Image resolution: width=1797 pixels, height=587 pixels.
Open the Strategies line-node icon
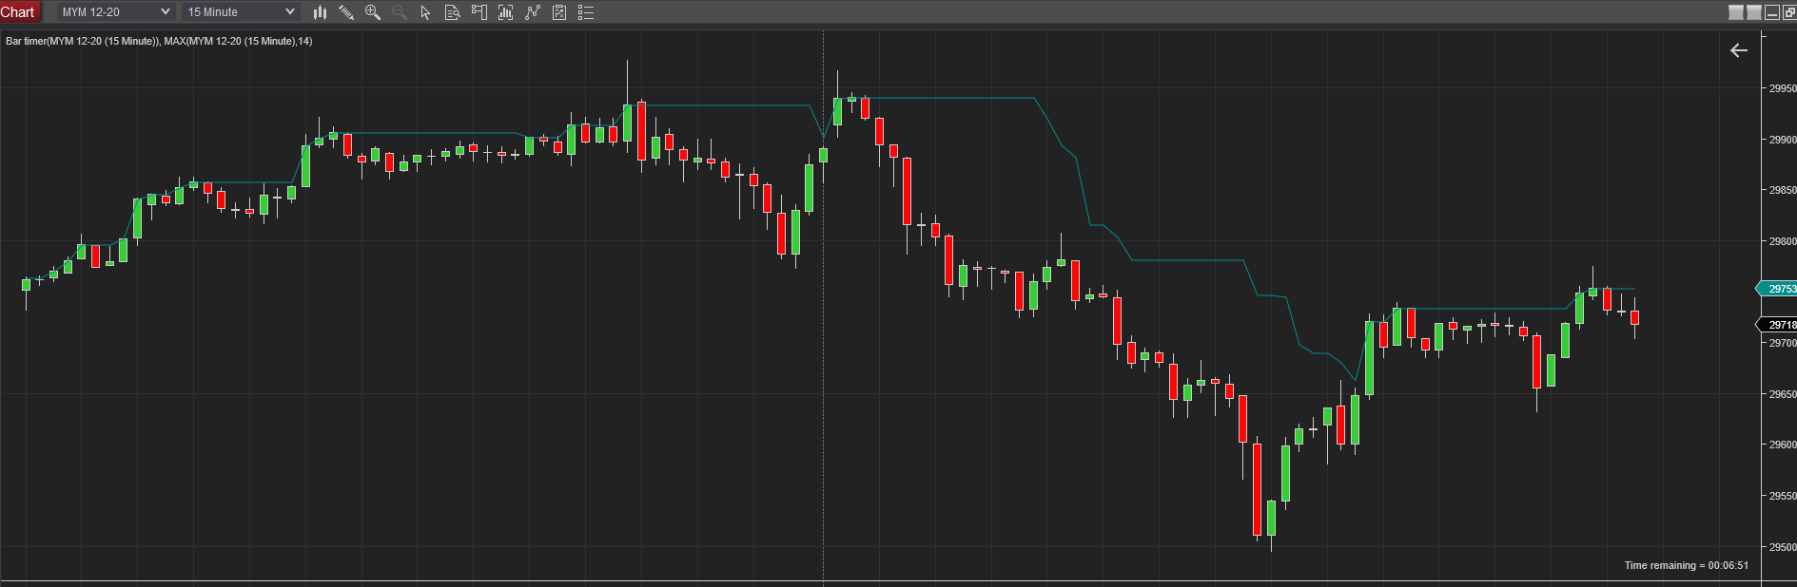coord(533,12)
